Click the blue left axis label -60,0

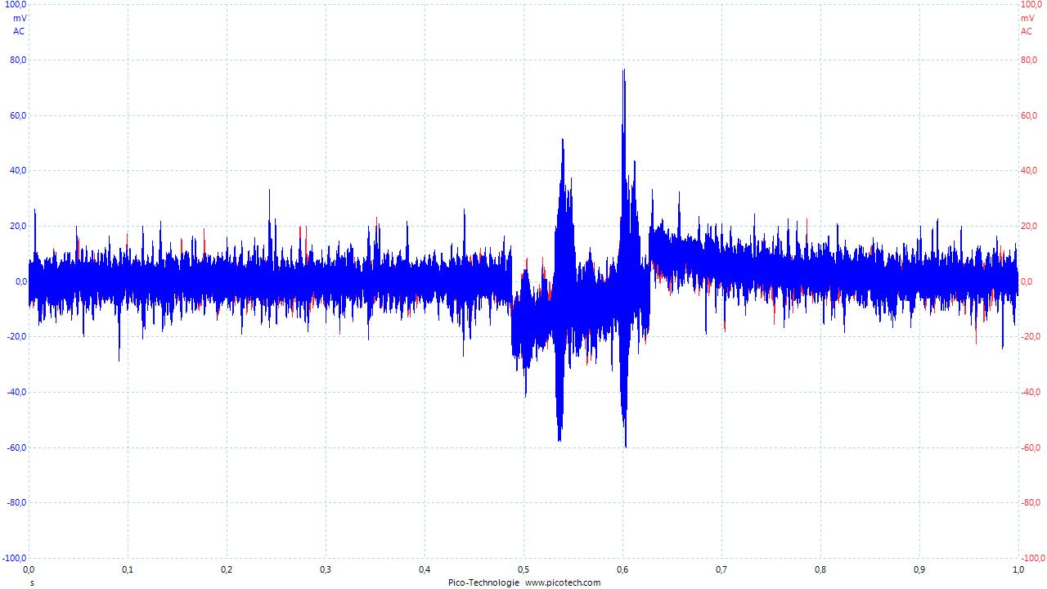click(x=16, y=447)
